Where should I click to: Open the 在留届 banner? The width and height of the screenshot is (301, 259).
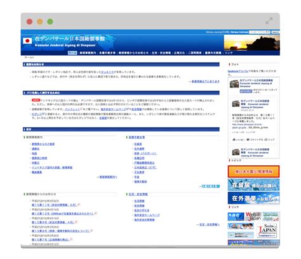tap(253, 185)
